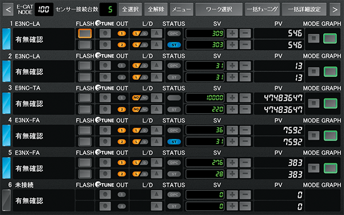Click triangle button in sensor 5 upper row
The height and width of the screenshot is (215, 344).
pyautogui.click(x=157, y=163)
